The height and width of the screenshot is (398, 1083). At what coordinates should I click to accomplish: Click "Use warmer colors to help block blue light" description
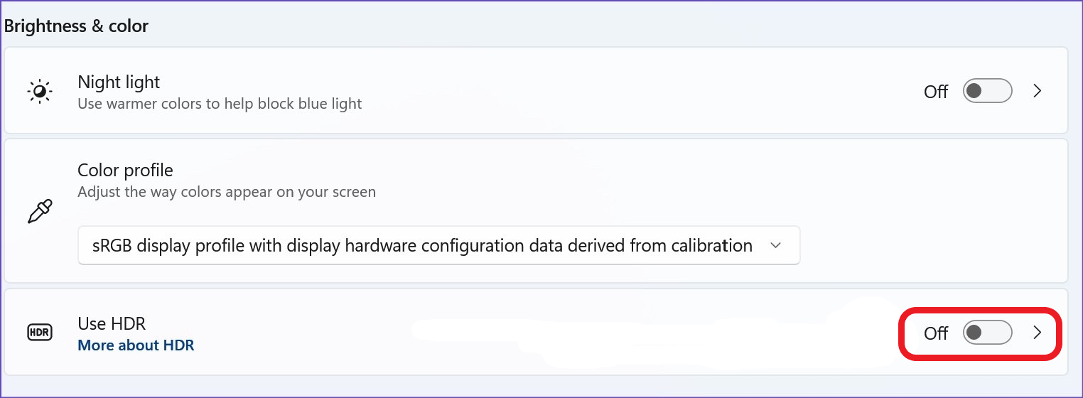(x=220, y=104)
